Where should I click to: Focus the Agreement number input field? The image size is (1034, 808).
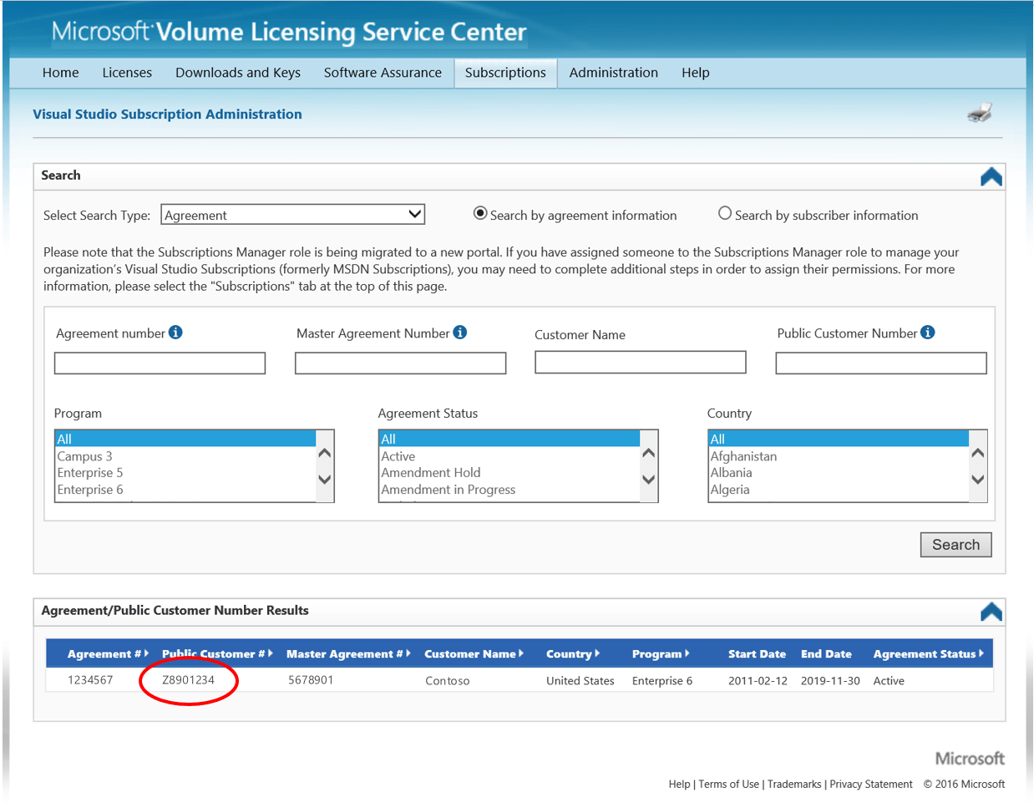[x=160, y=363]
